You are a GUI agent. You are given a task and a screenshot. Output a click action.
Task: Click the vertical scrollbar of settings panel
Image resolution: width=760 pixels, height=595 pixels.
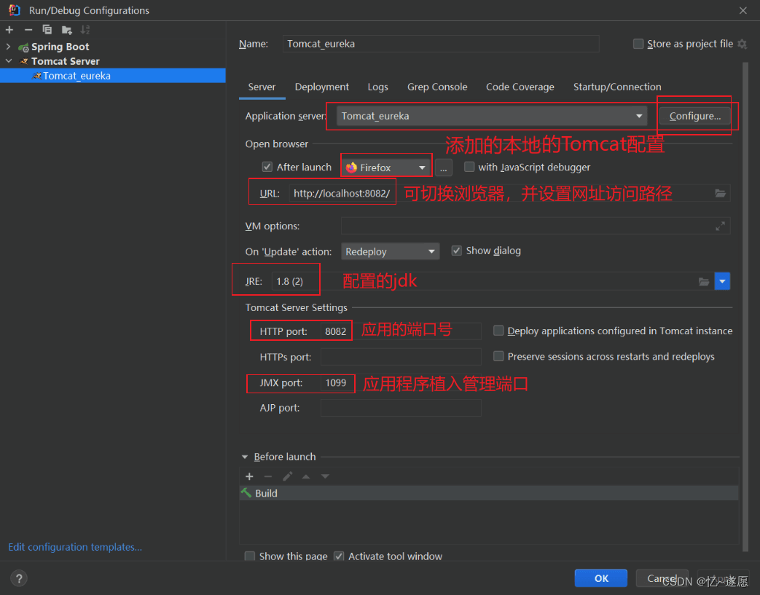(745, 307)
